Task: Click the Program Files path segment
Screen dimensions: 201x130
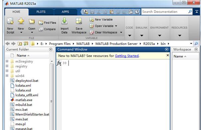Action: [60, 44]
